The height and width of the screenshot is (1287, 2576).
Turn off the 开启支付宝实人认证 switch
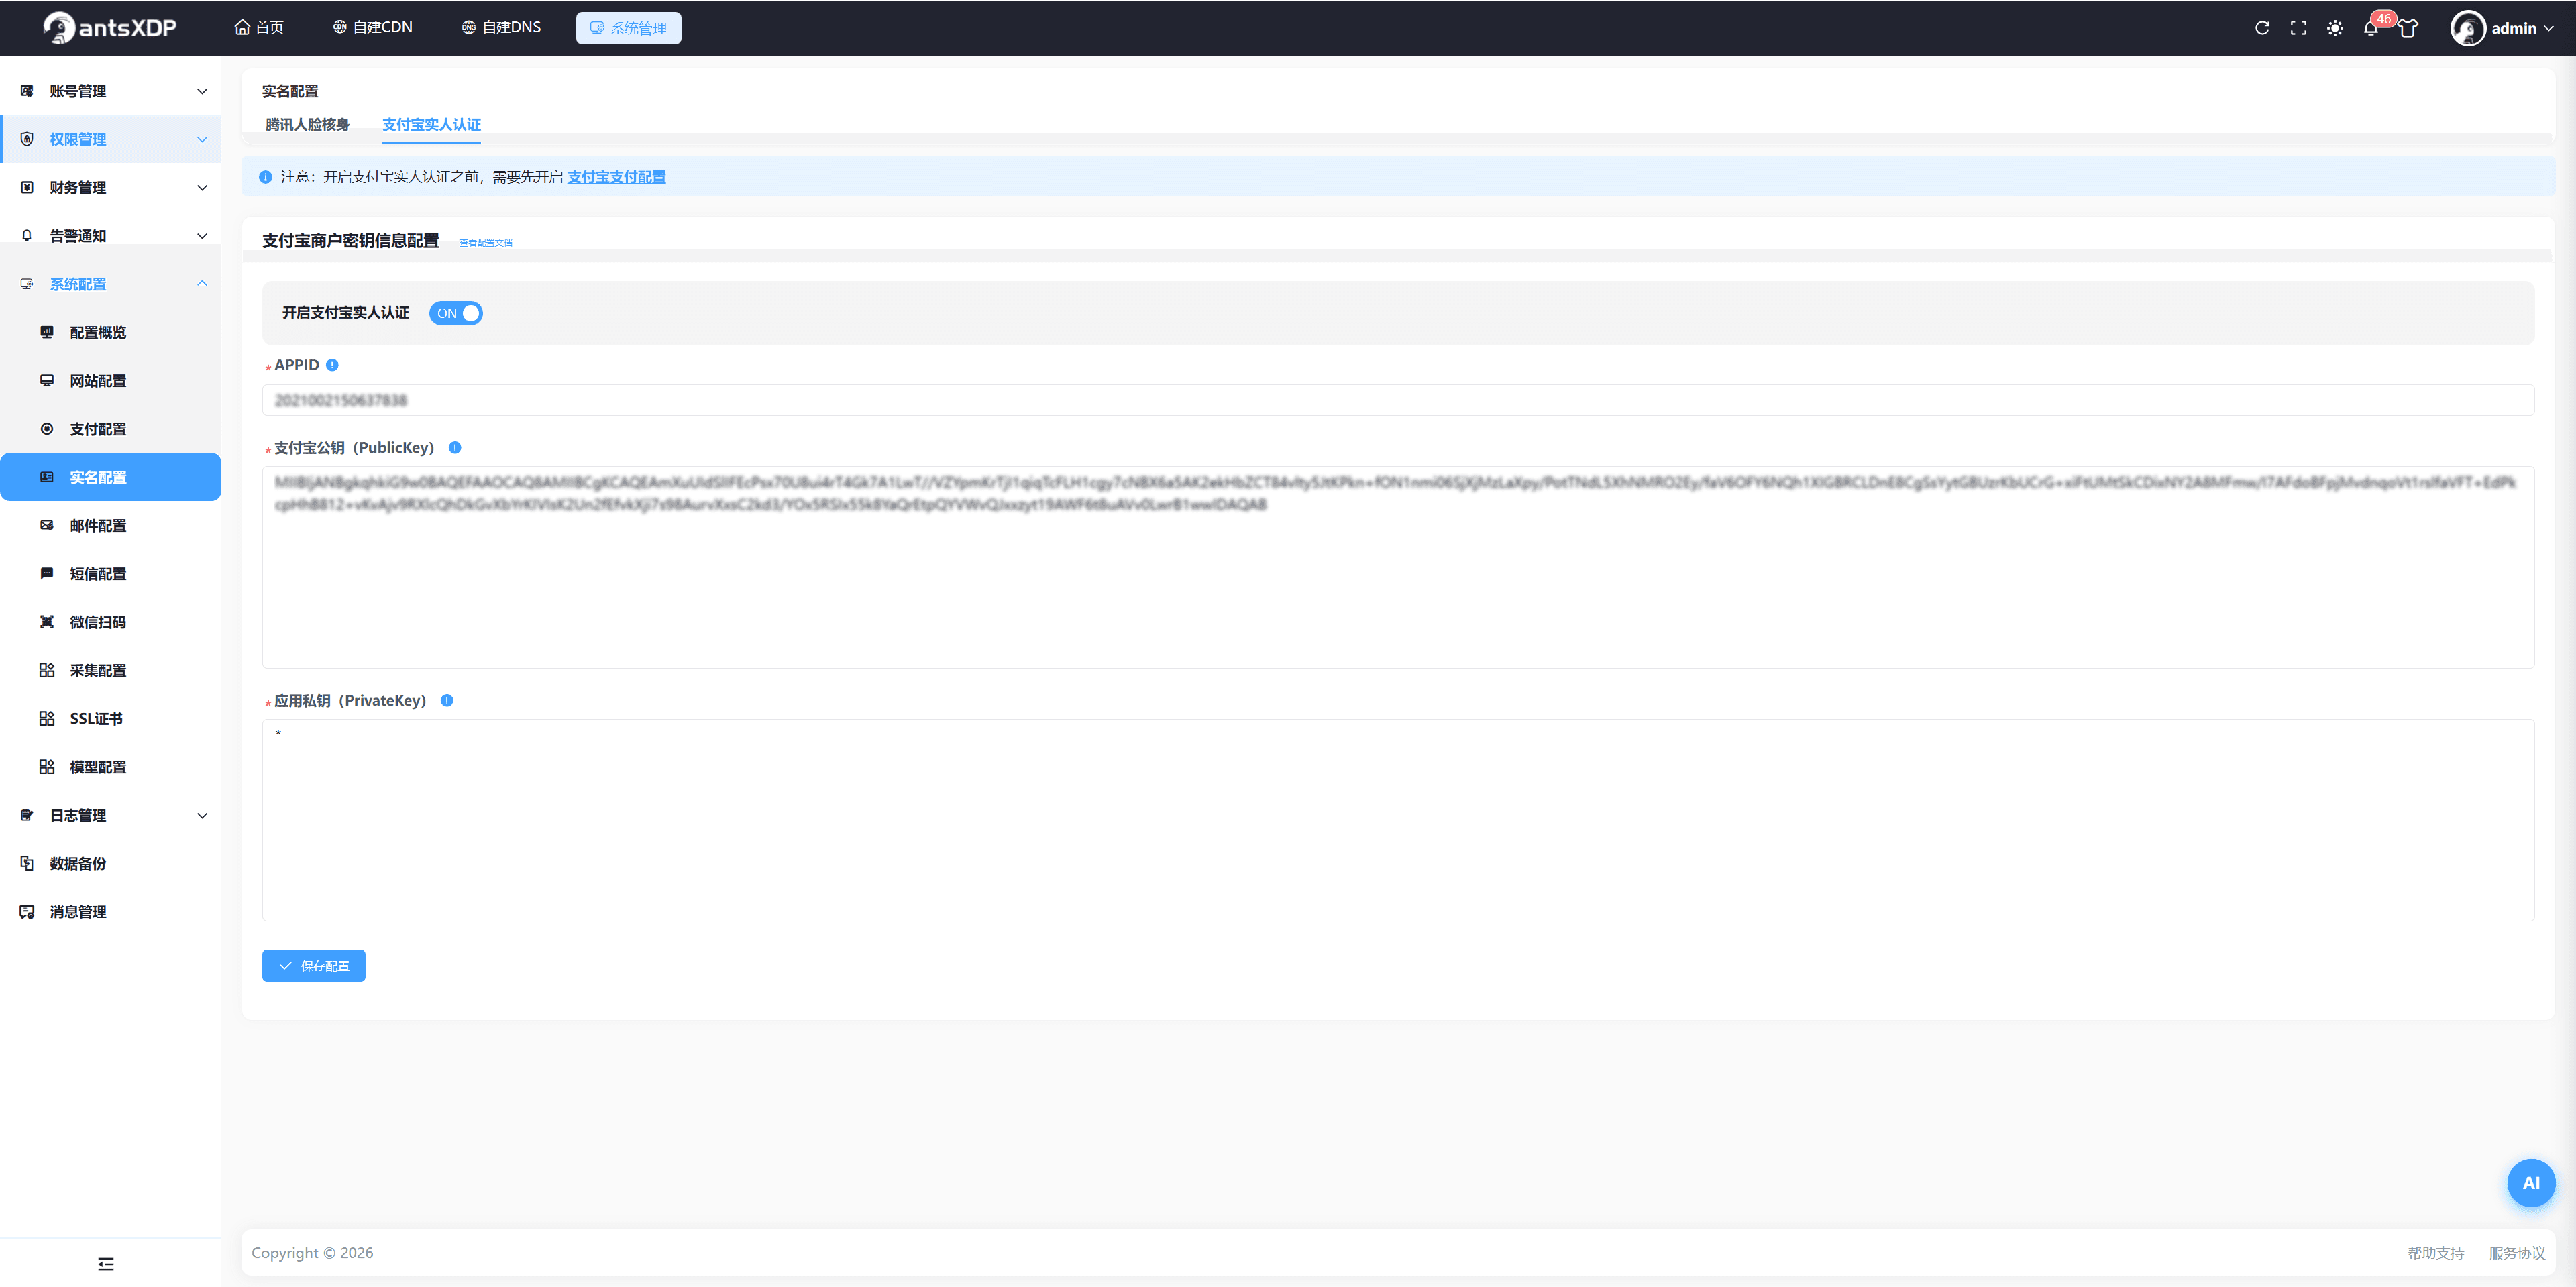point(455,313)
